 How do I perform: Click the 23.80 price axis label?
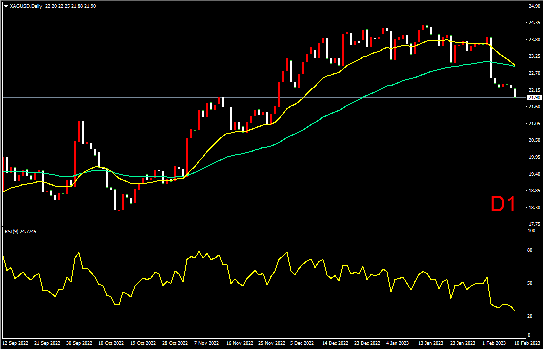click(x=534, y=40)
